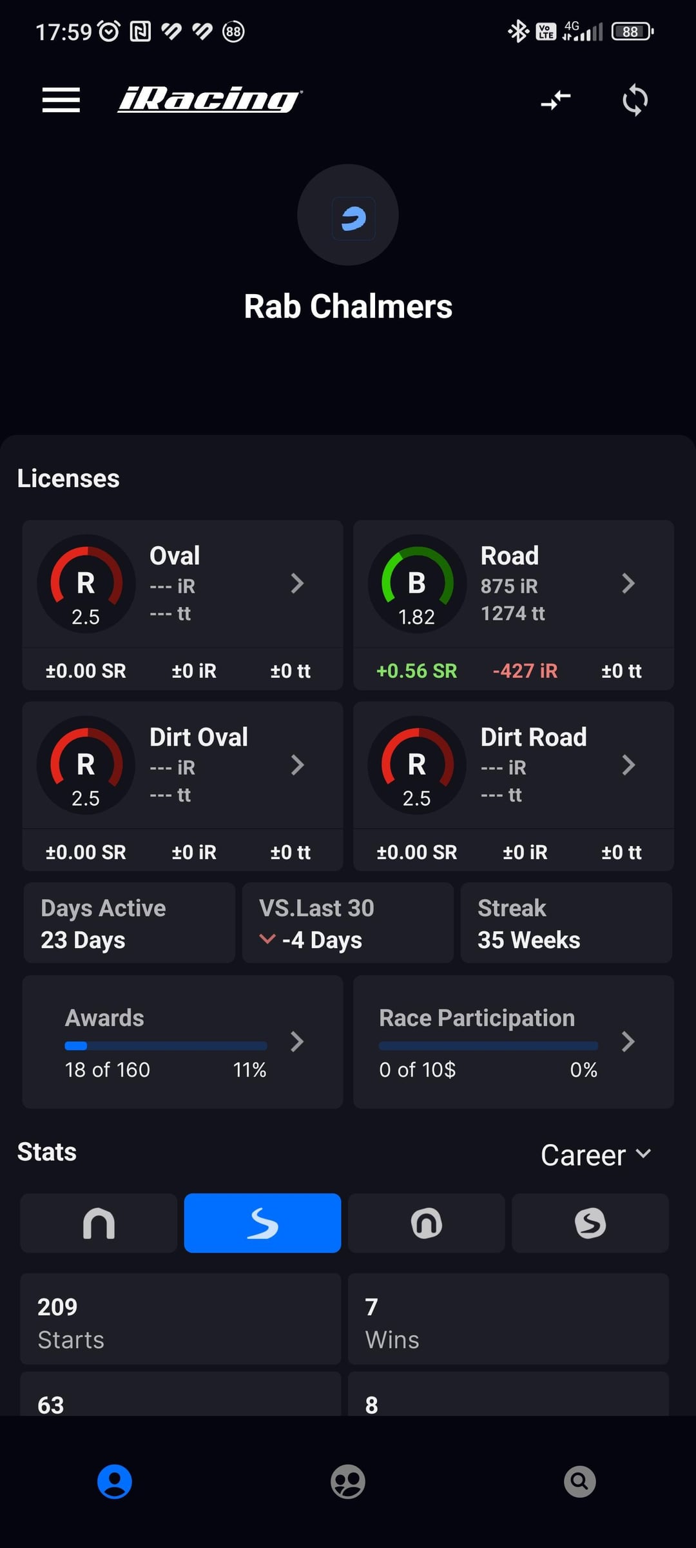Tap the Race Participation progress bar
The width and height of the screenshot is (696, 1548).
click(x=488, y=1046)
